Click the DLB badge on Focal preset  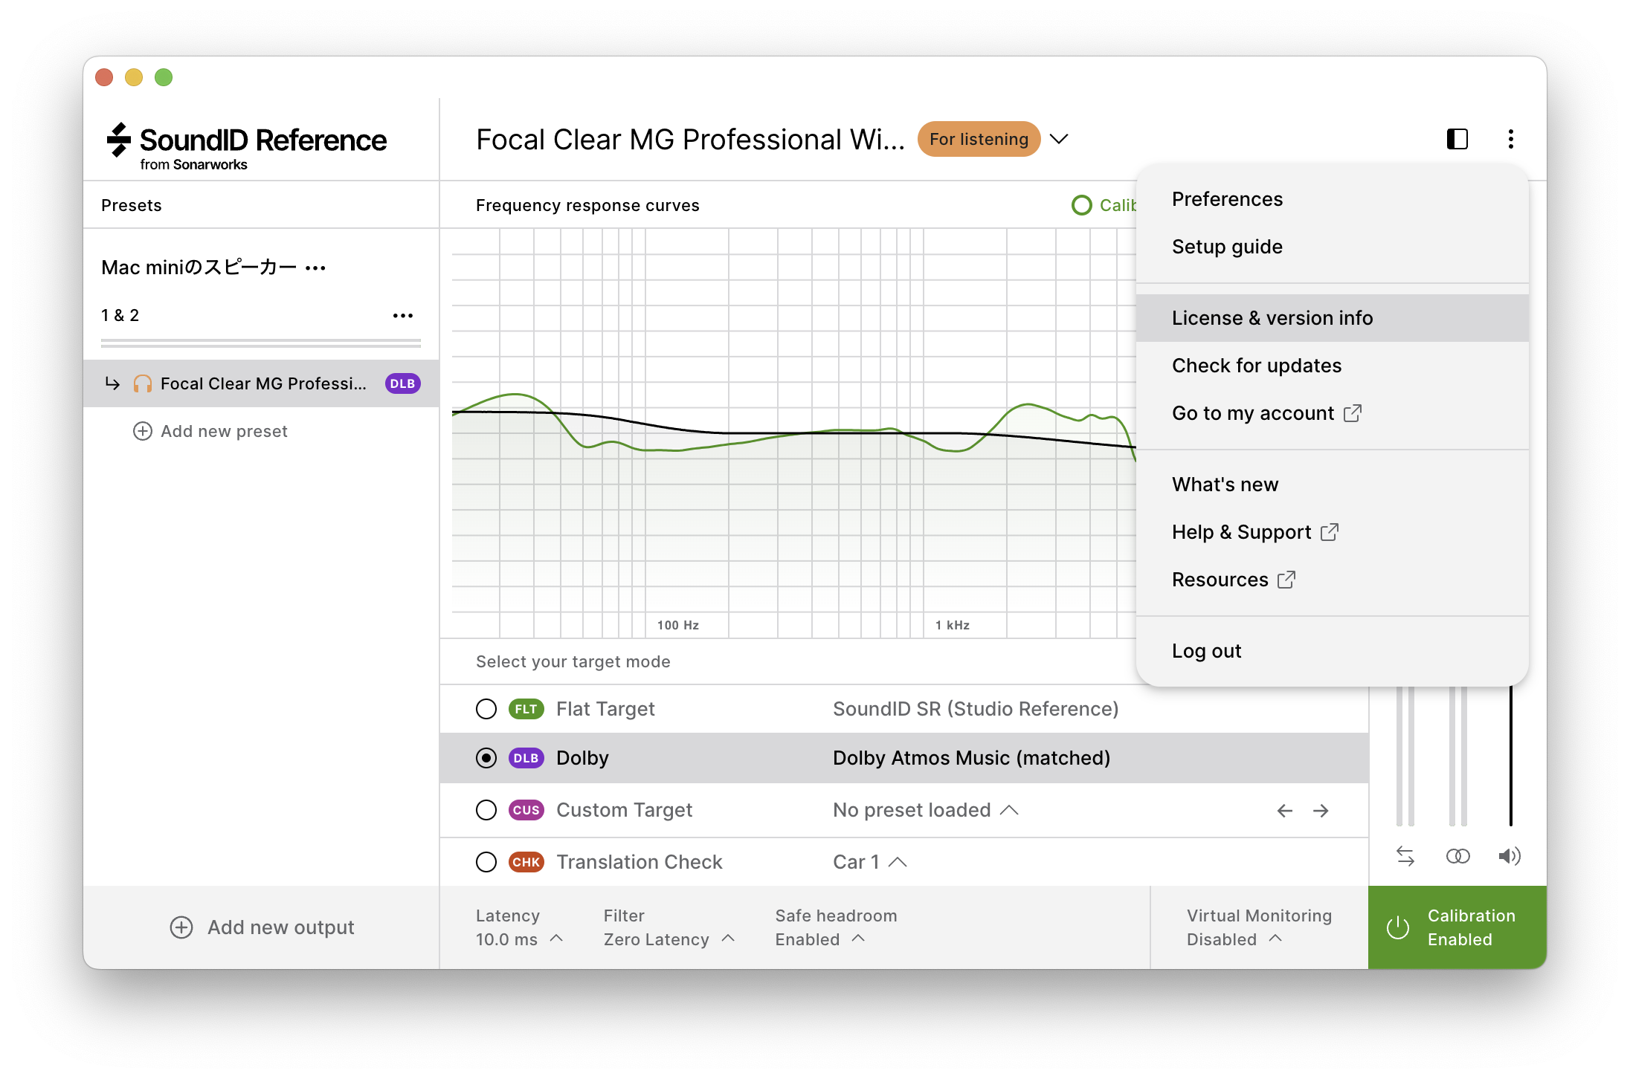tap(402, 383)
